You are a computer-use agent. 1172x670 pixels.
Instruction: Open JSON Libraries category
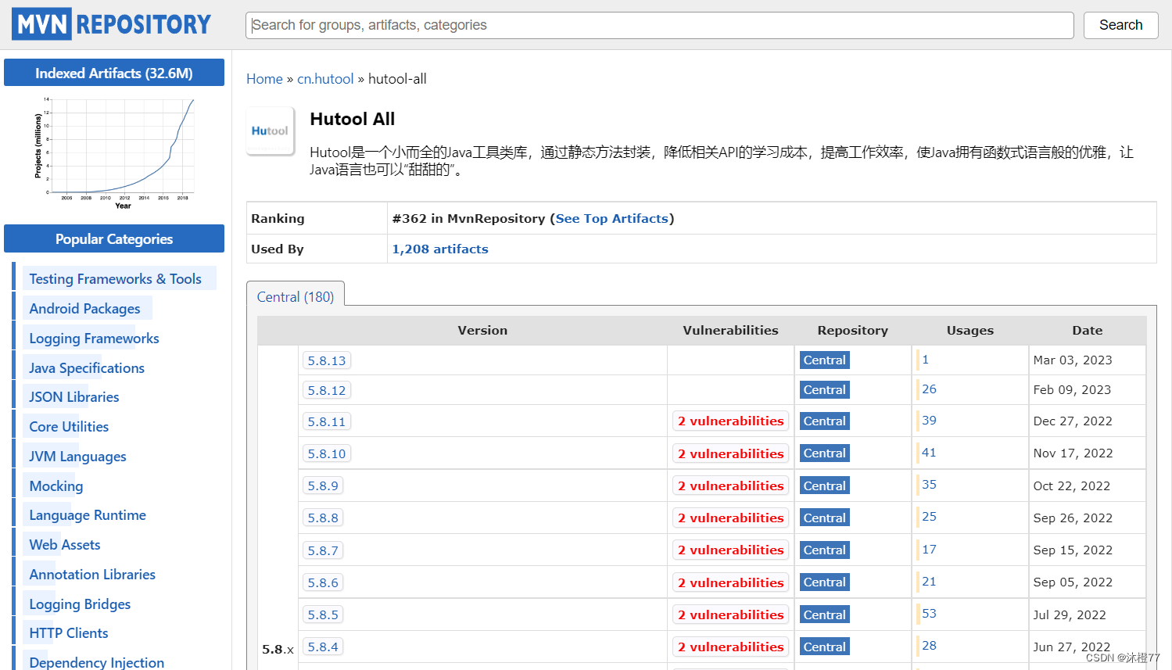point(74,397)
